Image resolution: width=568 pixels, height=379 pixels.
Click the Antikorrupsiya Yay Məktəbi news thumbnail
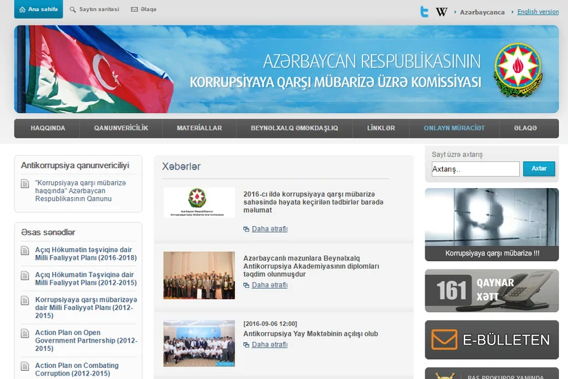pyautogui.click(x=199, y=344)
